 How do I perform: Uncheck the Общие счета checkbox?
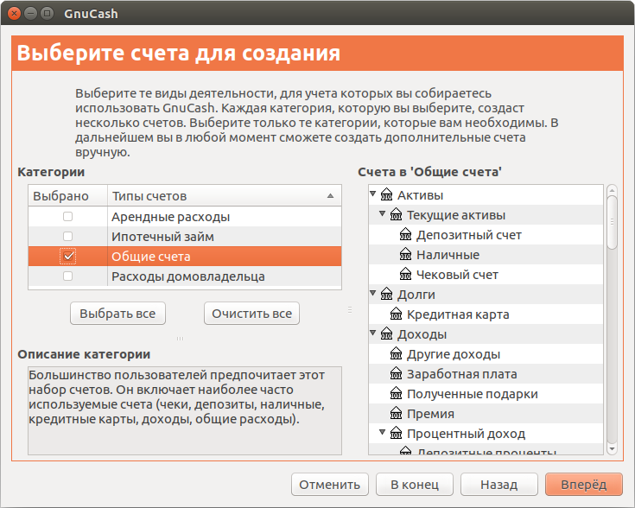pyautogui.click(x=67, y=256)
